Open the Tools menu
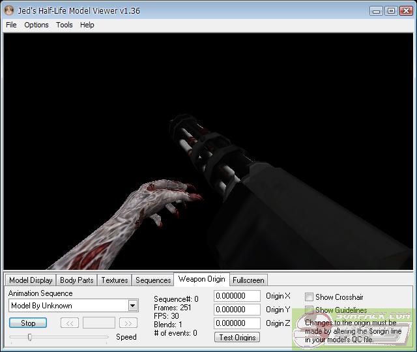 point(65,25)
